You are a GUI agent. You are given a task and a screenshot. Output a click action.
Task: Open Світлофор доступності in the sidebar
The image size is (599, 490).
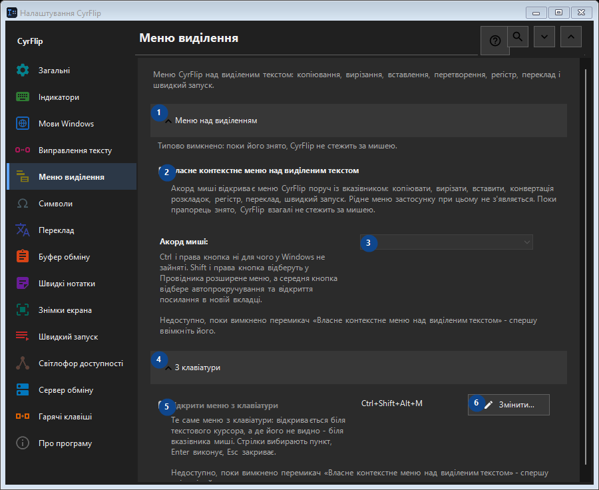(x=71, y=364)
